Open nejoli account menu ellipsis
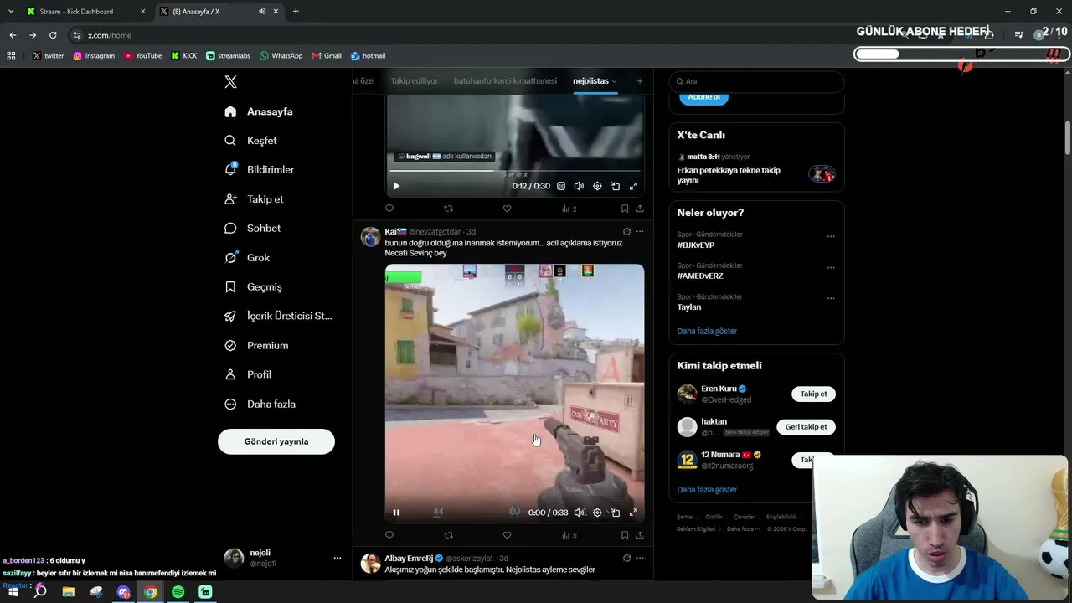This screenshot has height=603, width=1072. pos(338,558)
